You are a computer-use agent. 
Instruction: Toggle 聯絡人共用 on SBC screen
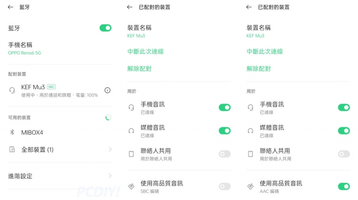click(225, 154)
